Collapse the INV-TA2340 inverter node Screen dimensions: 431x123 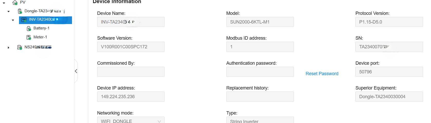[13, 20]
